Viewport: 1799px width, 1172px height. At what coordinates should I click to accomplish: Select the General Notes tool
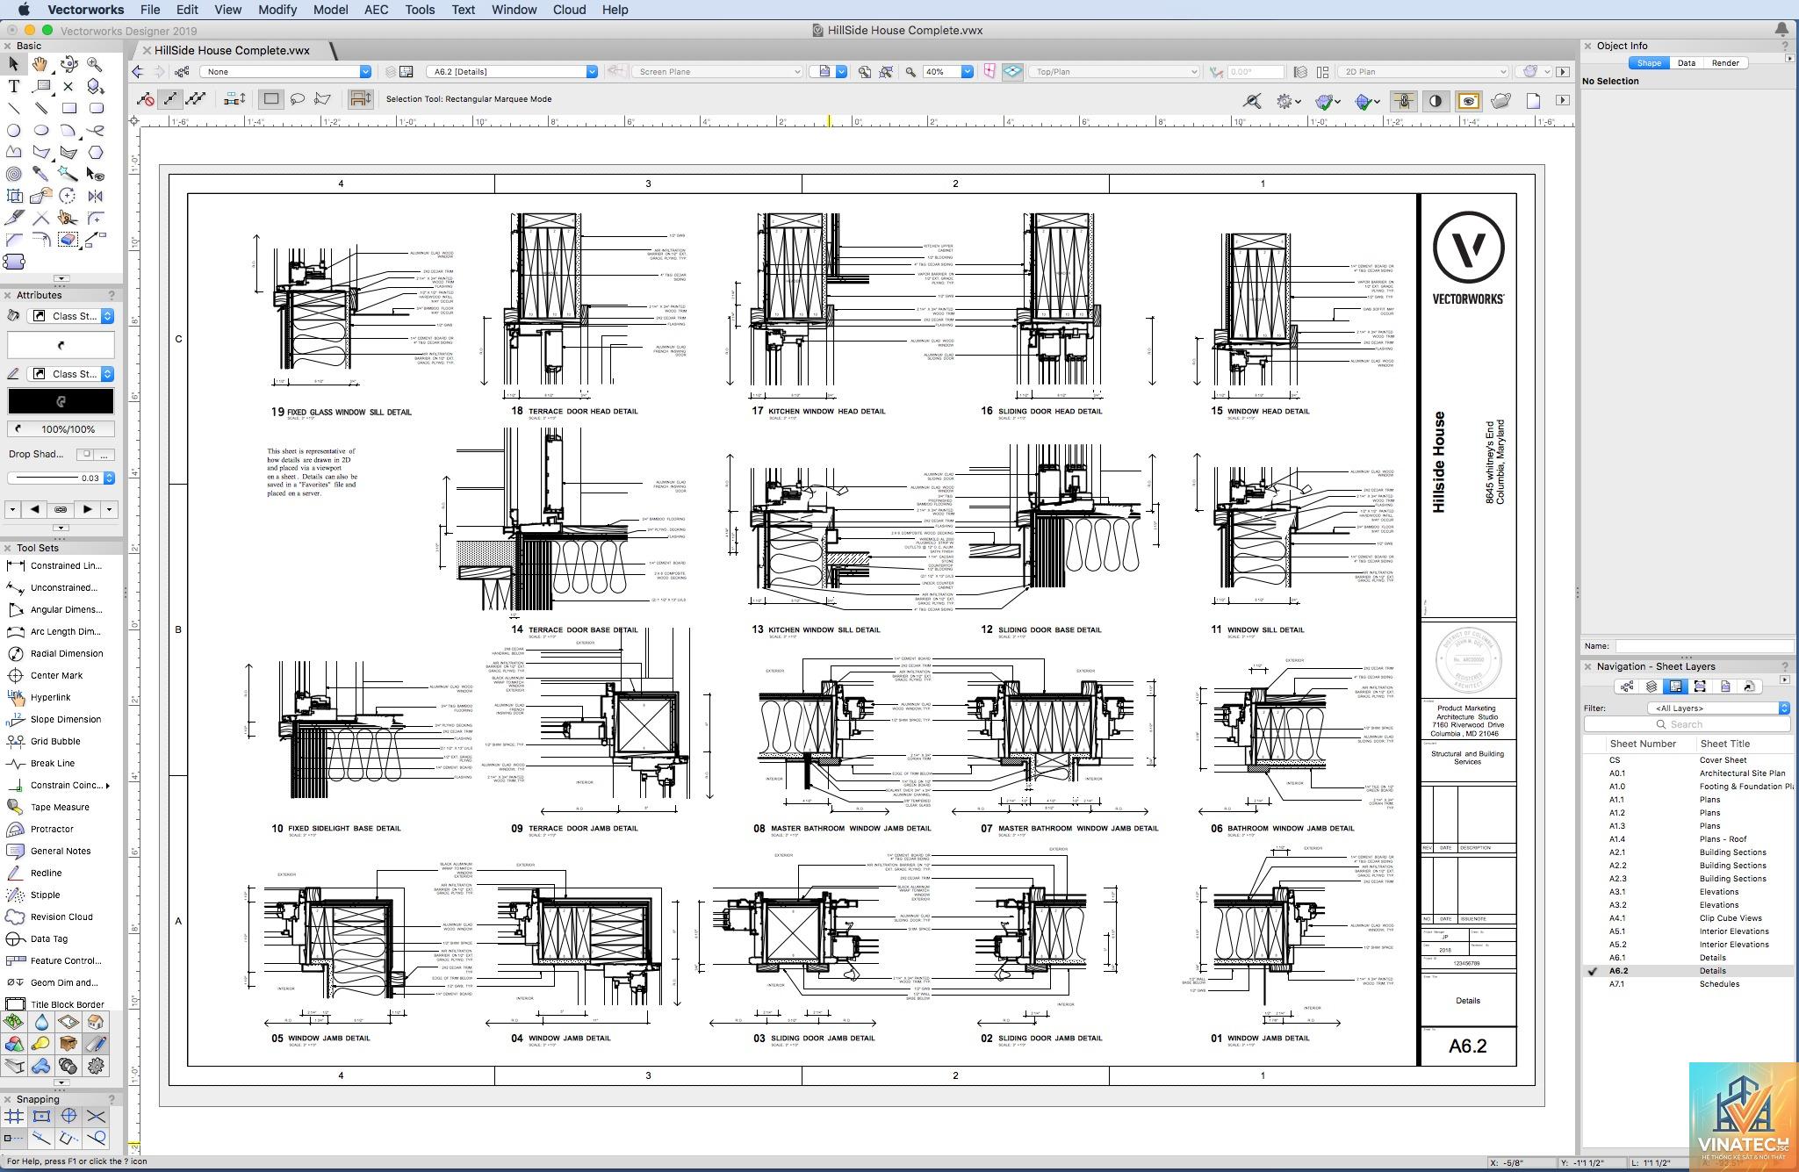[51, 851]
